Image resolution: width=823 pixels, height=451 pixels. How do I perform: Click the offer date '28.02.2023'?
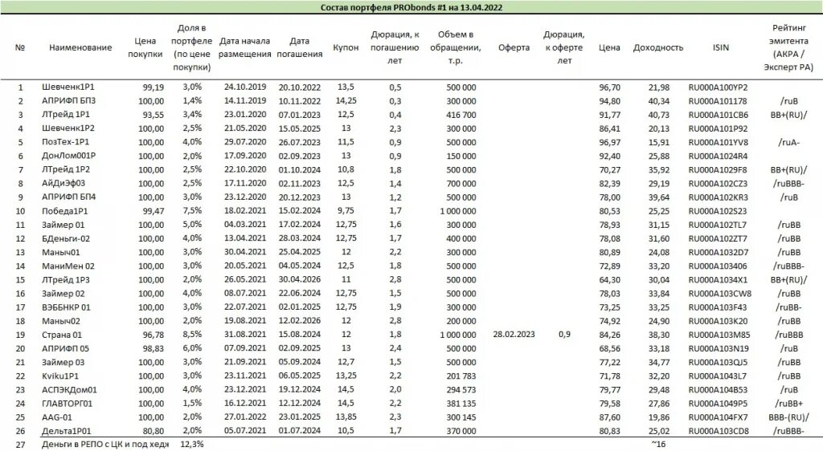(514, 334)
